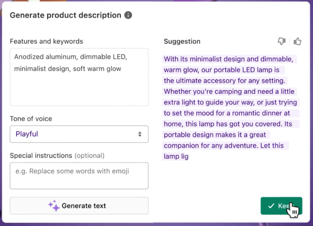Viewport: 313px width, 226px height.
Task: Click the Generate product description heading
Action: coord(65,15)
